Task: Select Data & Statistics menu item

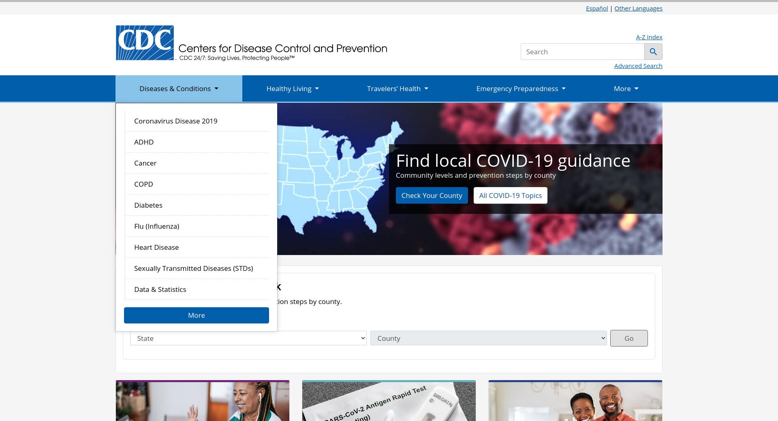Action: tap(160, 289)
